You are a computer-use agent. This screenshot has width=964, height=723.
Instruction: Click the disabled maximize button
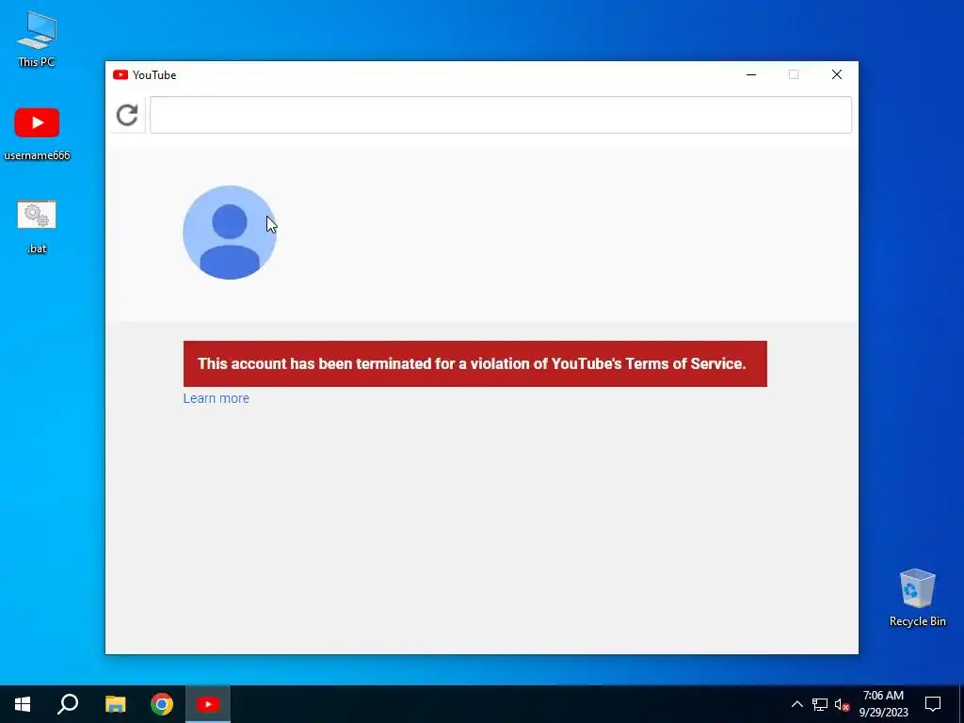[794, 75]
